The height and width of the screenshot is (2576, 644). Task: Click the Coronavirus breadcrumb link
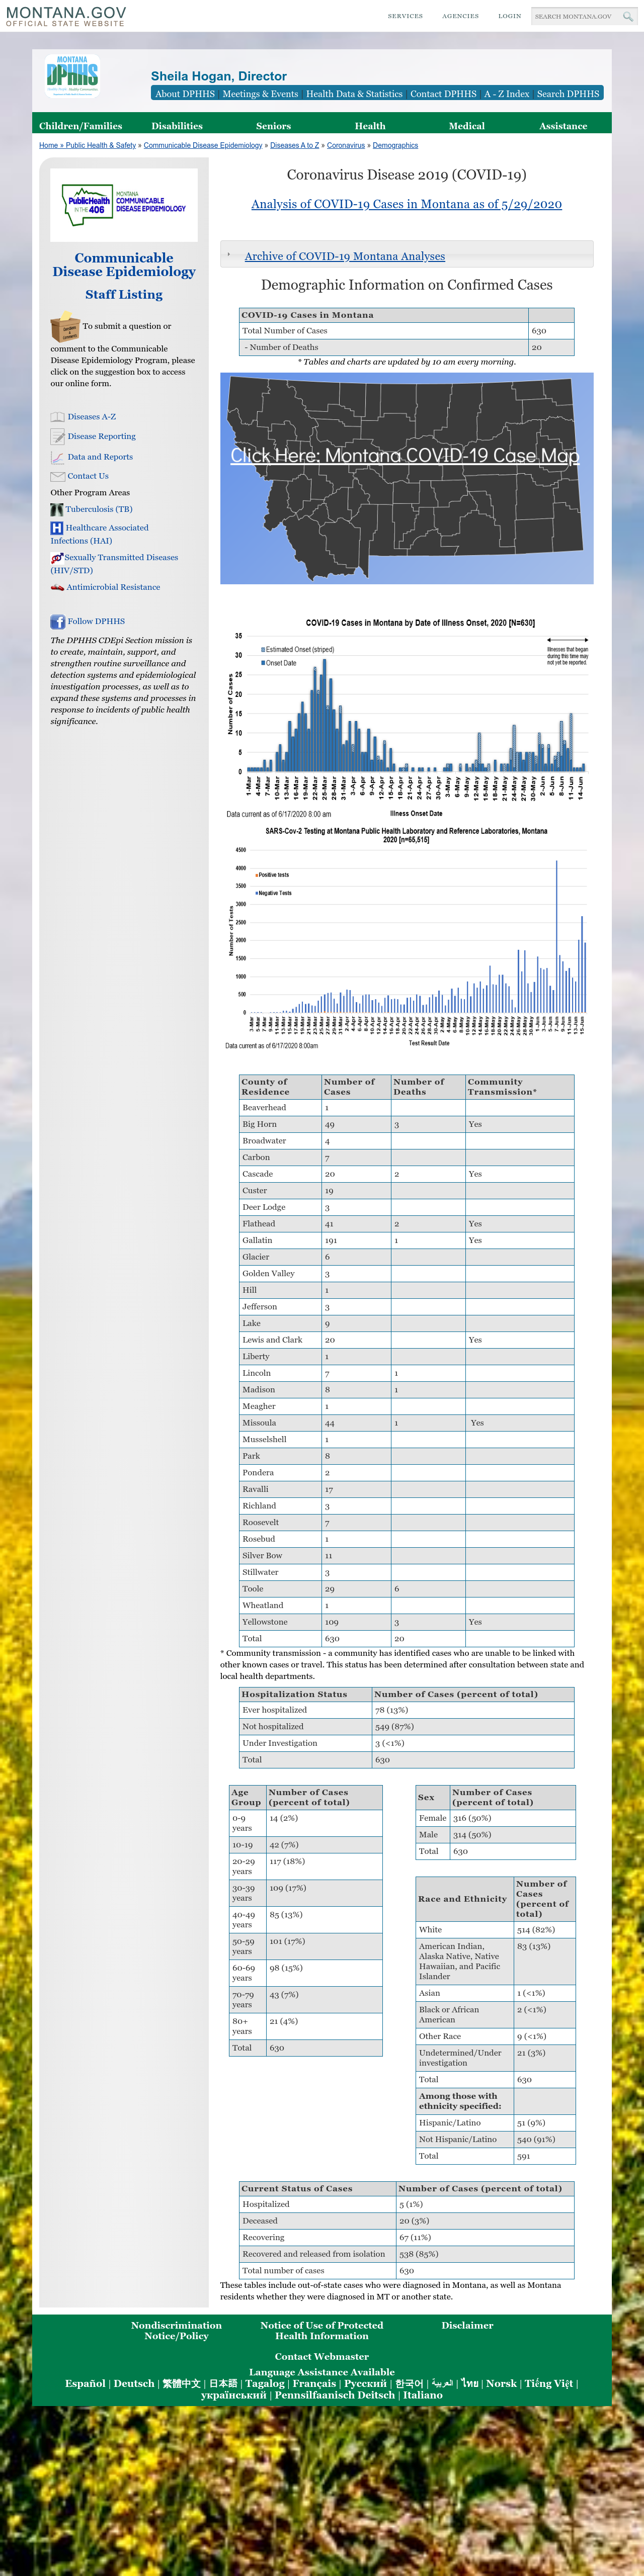tap(346, 145)
